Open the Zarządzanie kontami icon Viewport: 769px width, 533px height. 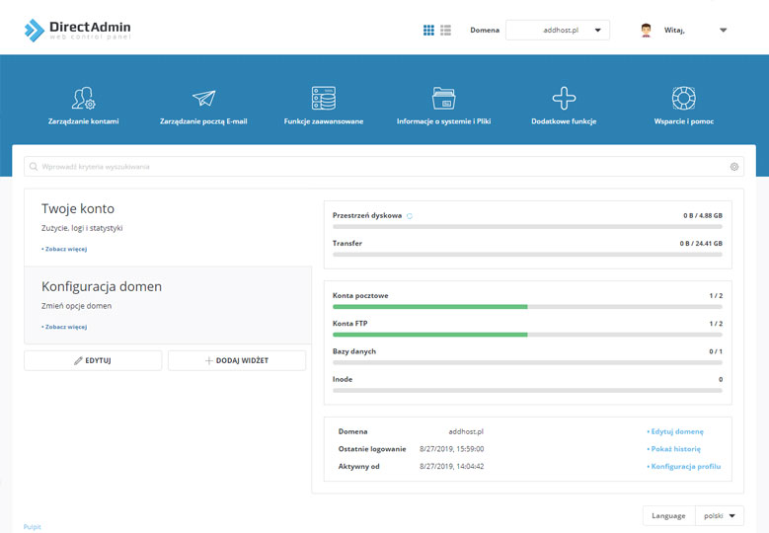[83, 99]
